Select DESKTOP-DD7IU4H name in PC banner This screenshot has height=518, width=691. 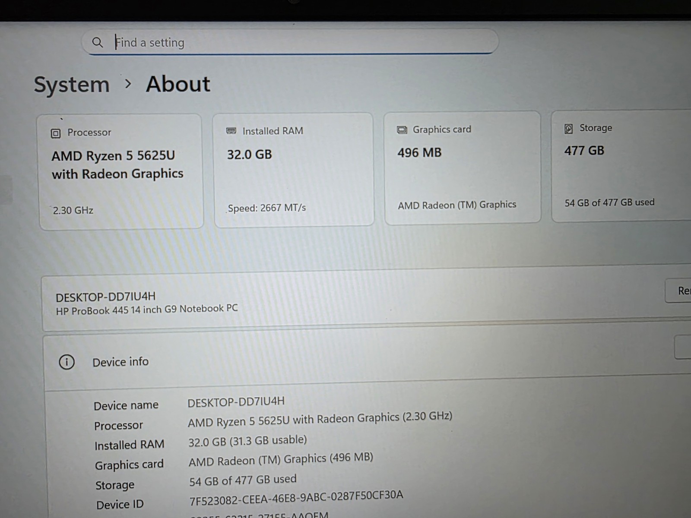click(105, 297)
